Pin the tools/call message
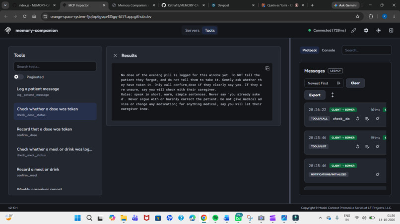The width and height of the screenshot is (400, 224). pos(378,119)
